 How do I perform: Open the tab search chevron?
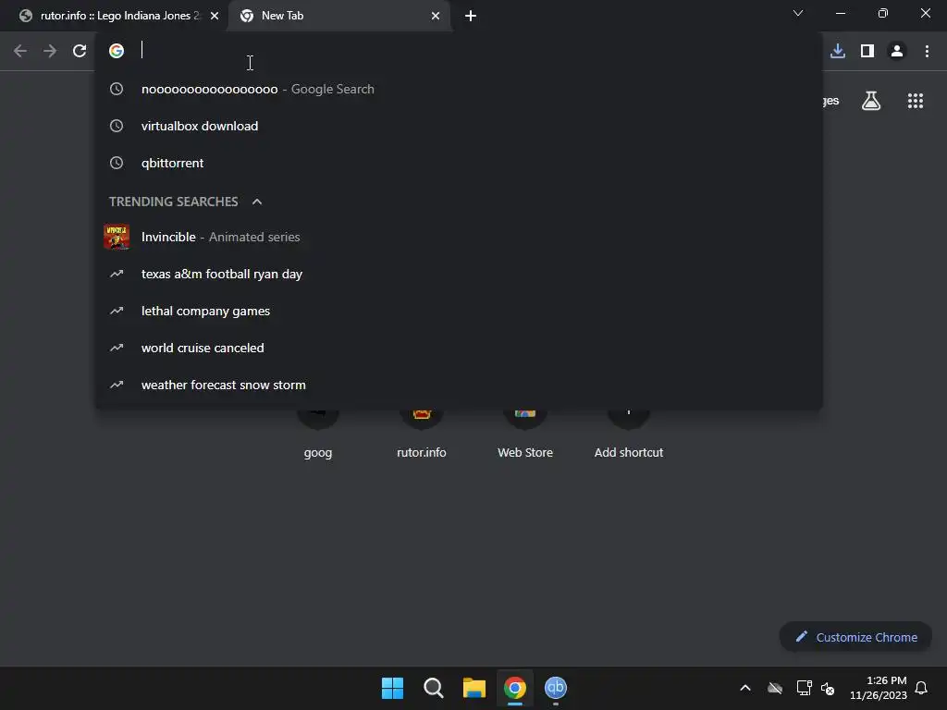[x=798, y=13]
